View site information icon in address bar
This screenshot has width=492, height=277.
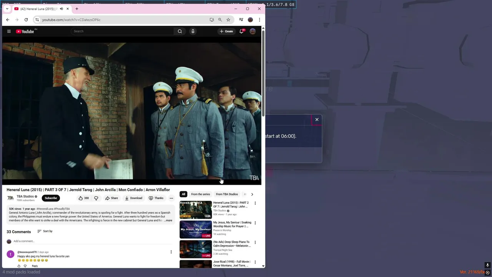click(37, 20)
